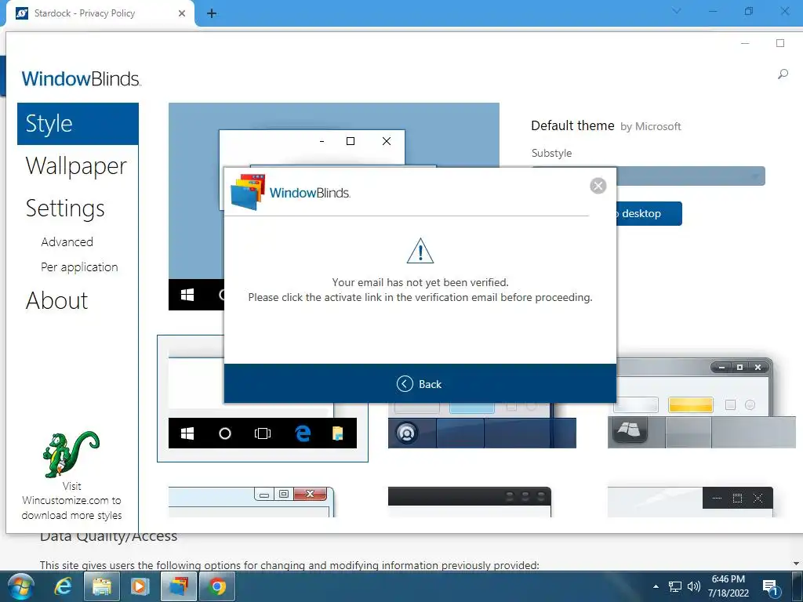Open the Action Center notification icon

pos(771,588)
